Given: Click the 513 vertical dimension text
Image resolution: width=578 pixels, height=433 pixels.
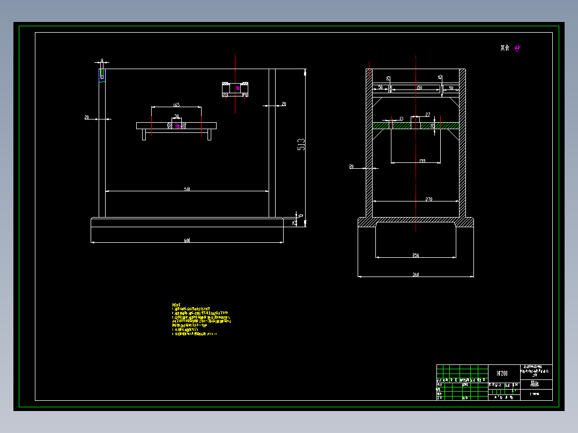Looking at the screenshot, I should tap(301, 144).
